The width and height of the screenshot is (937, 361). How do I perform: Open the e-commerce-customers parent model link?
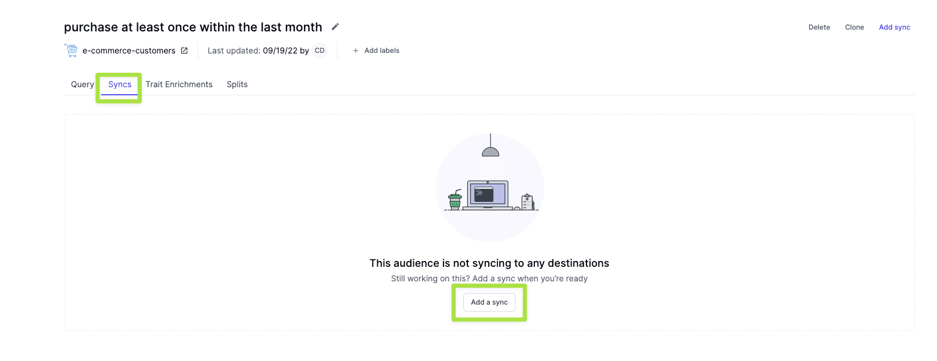pyautogui.click(x=128, y=51)
